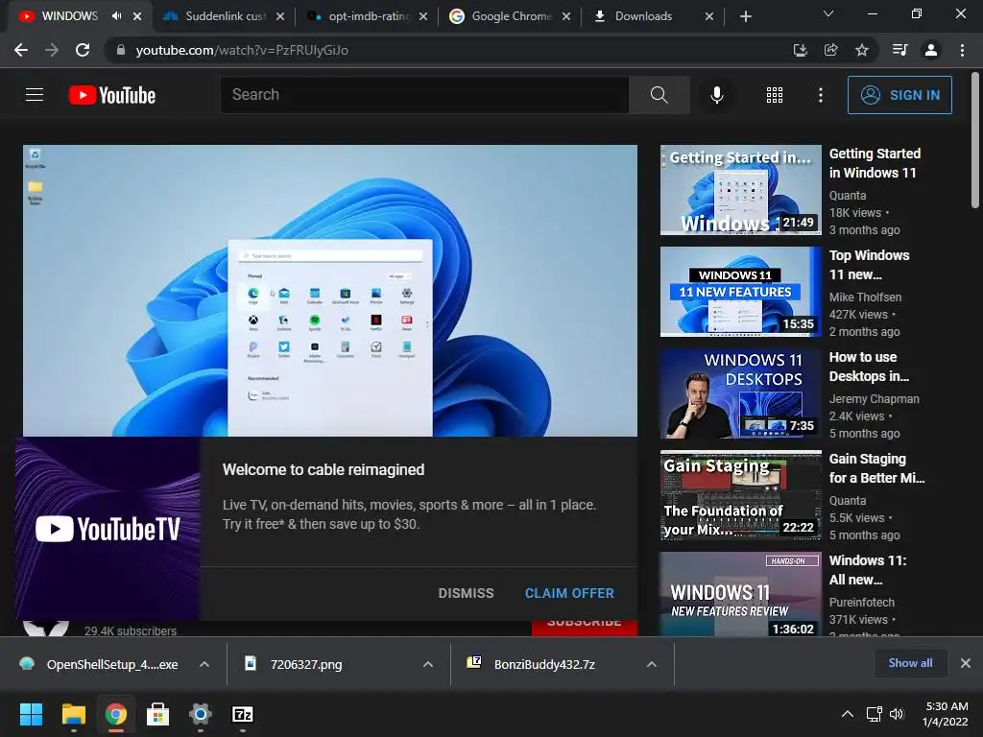The height and width of the screenshot is (737, 983).
Task: Switch to the opt-imdb-rating tab
Action: pos(368,16)
